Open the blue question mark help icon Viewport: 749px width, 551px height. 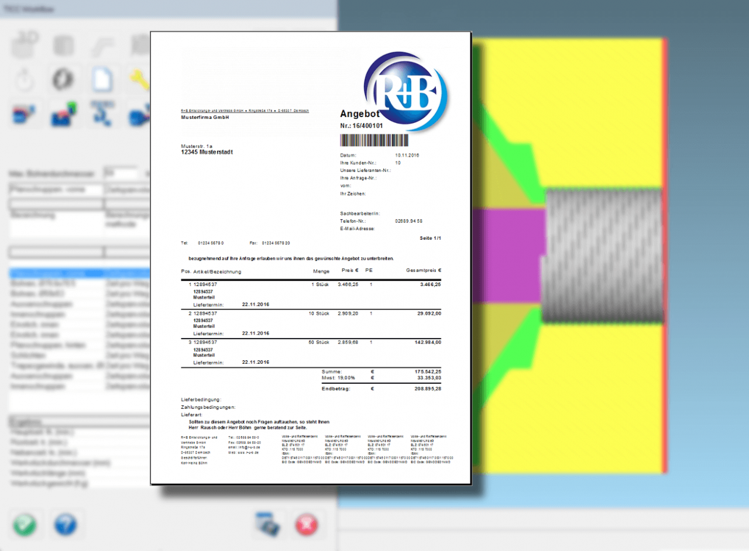(66, 525)
